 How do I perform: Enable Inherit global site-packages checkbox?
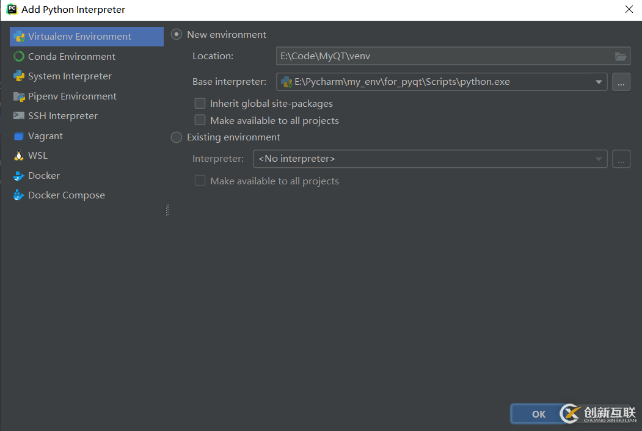pyautogui.click(x=200, y=103)
